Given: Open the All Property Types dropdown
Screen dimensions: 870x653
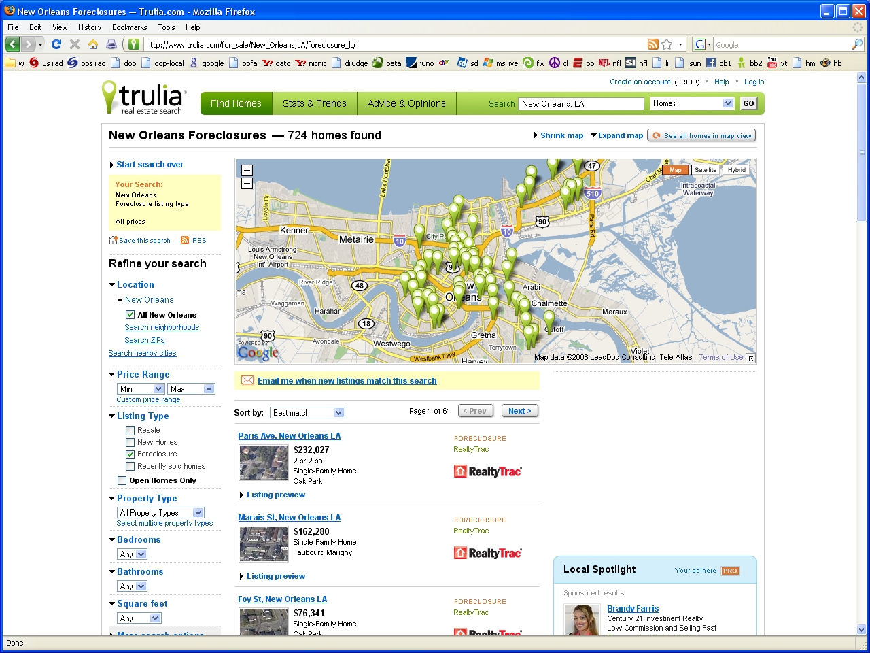Looking at the screenshot, I should 160,513.
